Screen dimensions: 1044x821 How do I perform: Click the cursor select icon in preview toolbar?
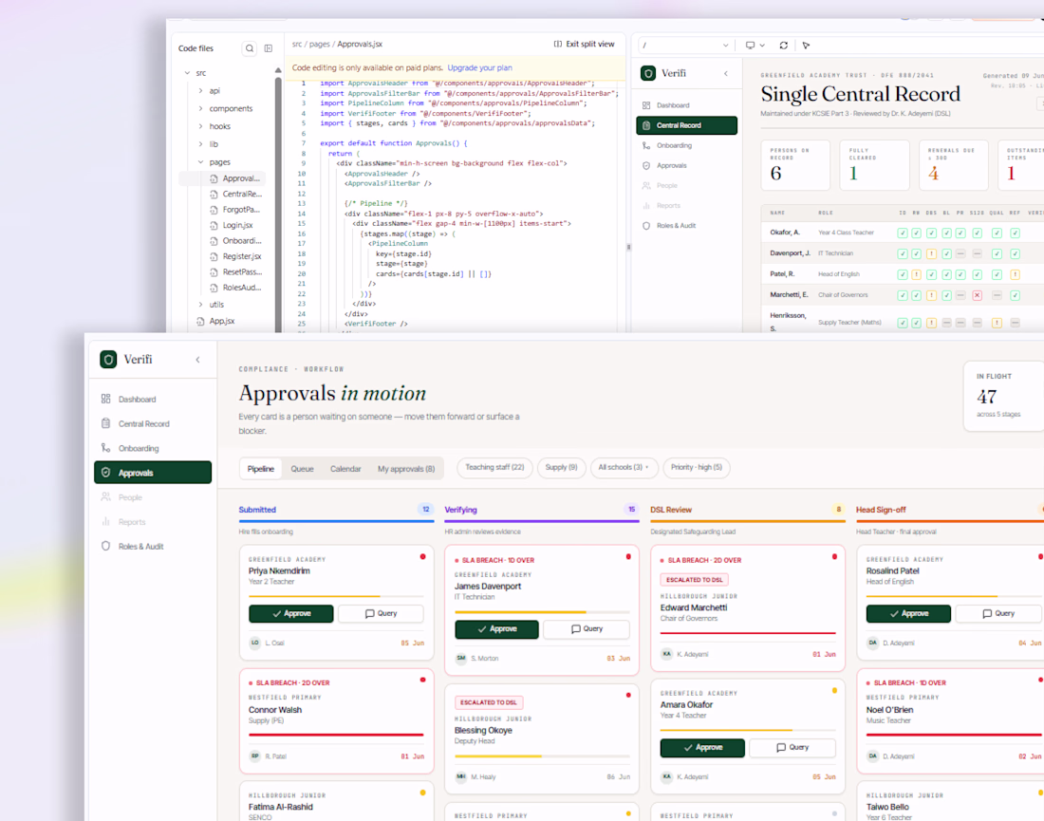pyautogui.click(x=807, y=46)
